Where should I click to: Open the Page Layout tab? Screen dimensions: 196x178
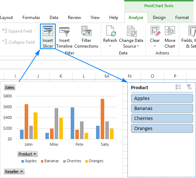pos(6,18)
